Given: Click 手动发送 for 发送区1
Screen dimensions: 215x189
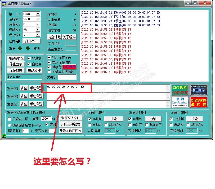Looking at the screenshot, I should click(36, 88).
